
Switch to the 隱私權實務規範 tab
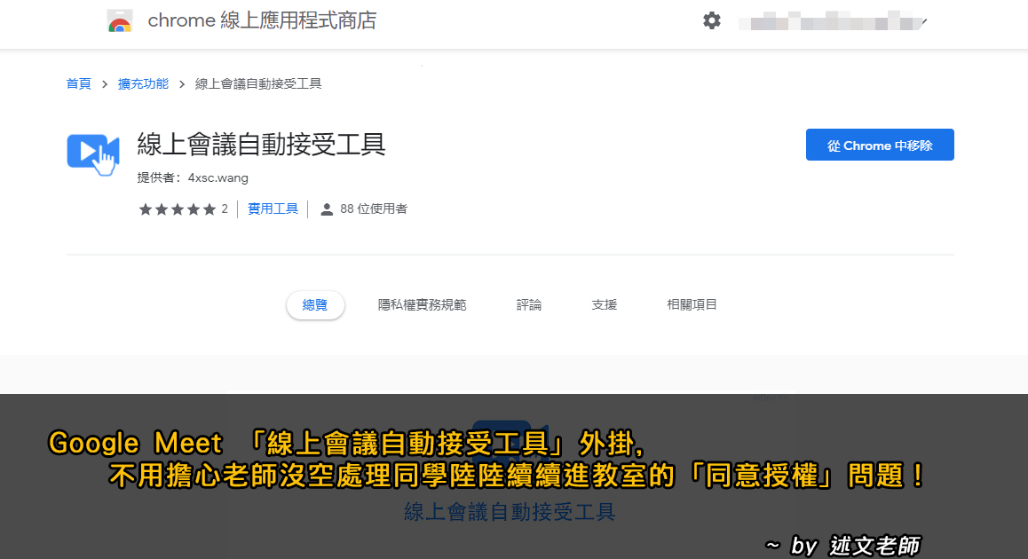pos(423,304)
